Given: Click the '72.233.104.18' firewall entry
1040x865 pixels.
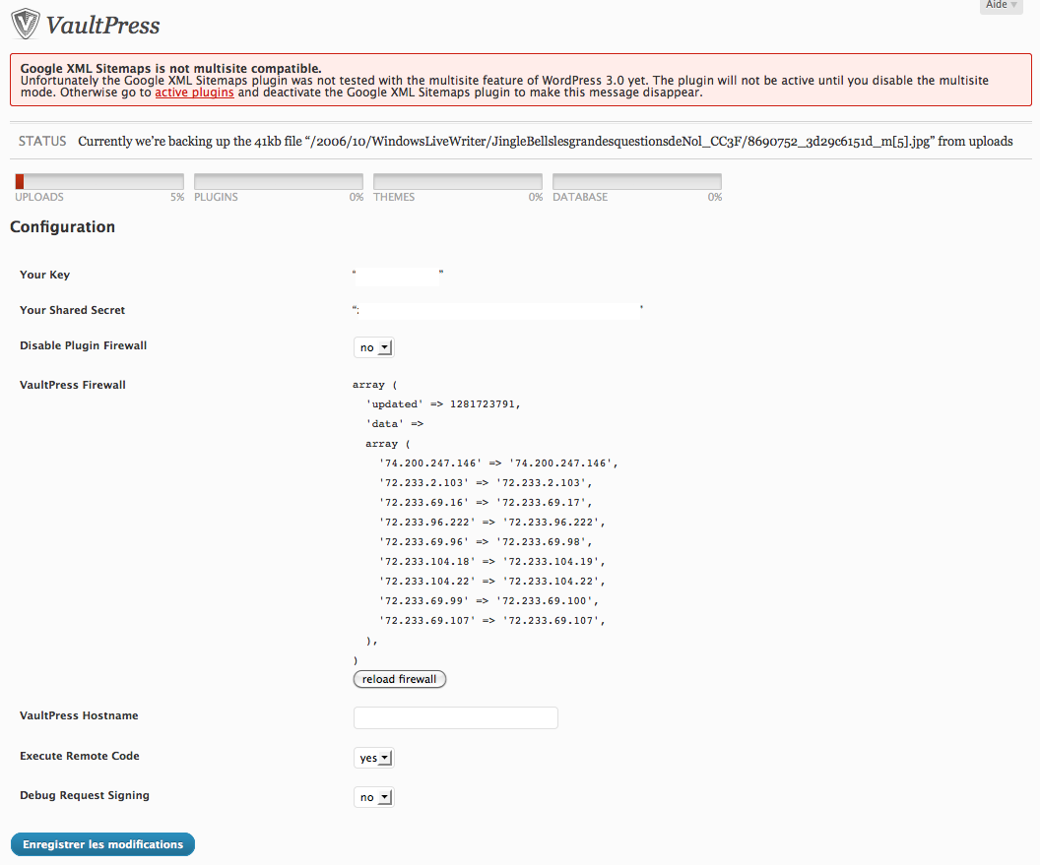Looking at the screenshot, I should click(x=492, y=562).
